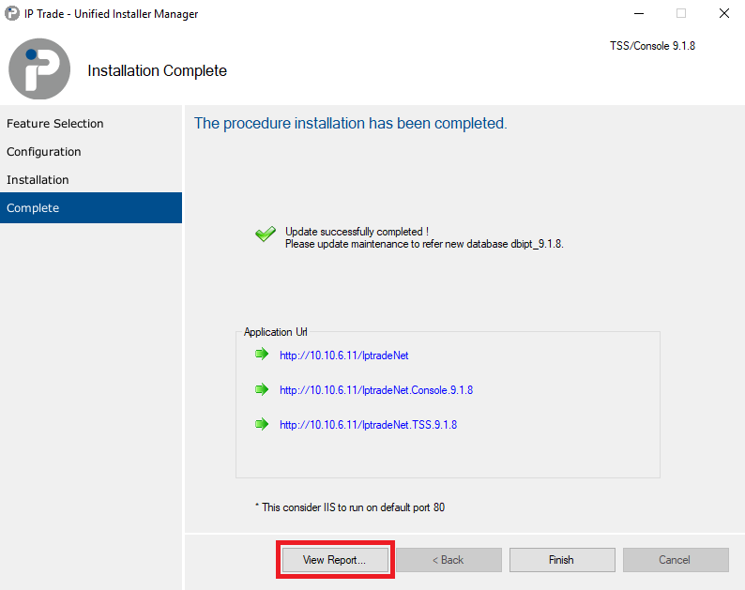Click the title bar application icon
The width and height of the screenshot is (745, 590).
(x=12, y=13)
